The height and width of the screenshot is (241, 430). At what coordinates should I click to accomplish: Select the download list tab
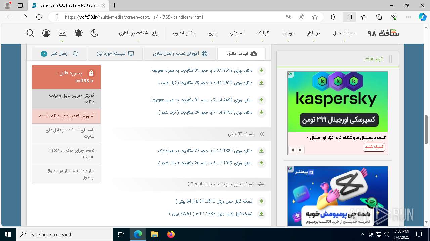242,54
